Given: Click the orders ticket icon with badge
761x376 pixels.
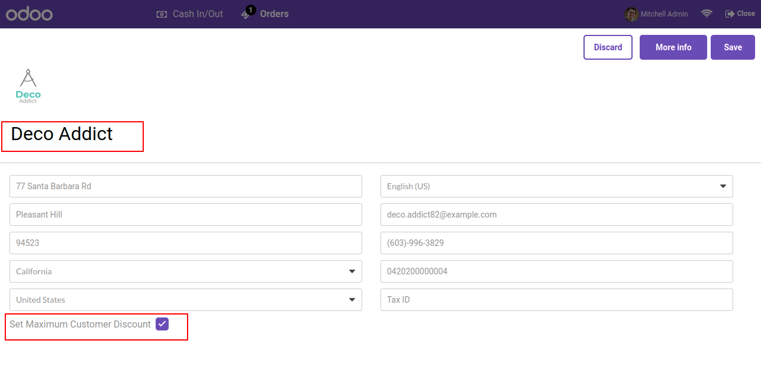Looking at the screenshot, I should [247, 13].
